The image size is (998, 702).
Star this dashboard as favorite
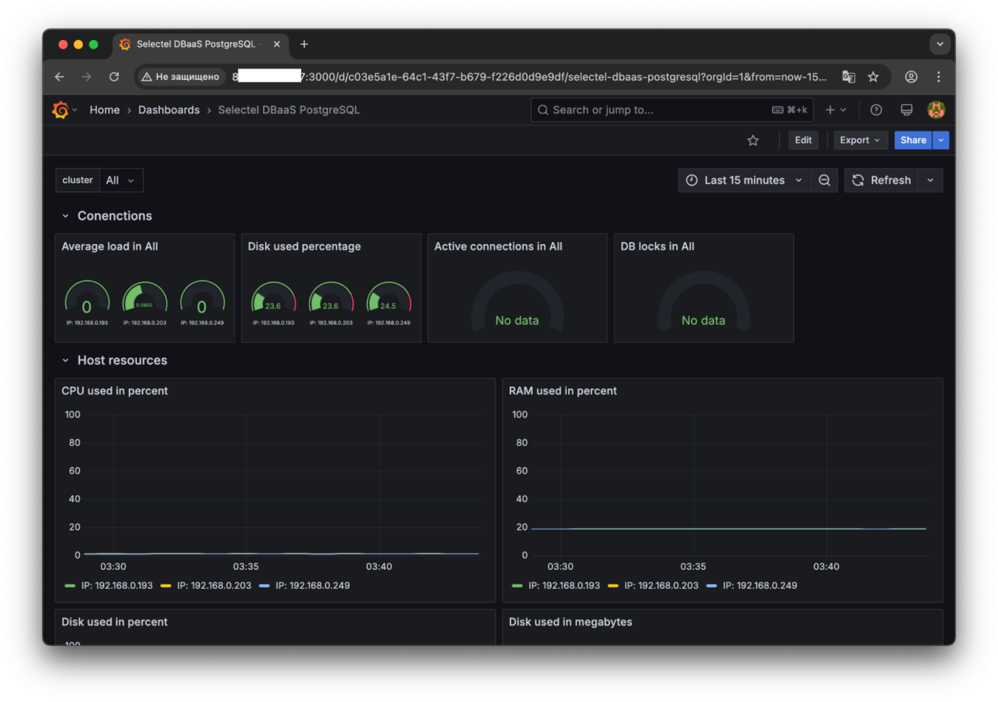click(x=753, y=141)
